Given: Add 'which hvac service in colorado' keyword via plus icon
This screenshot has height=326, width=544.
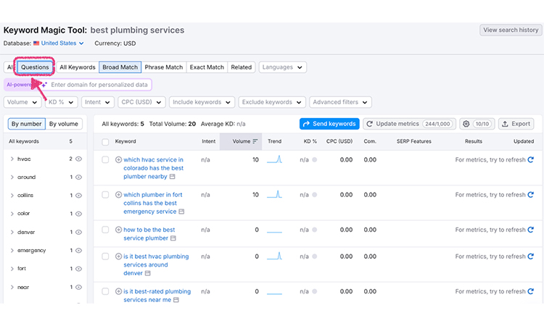Looking at the screenshot, I should (118, 159).
